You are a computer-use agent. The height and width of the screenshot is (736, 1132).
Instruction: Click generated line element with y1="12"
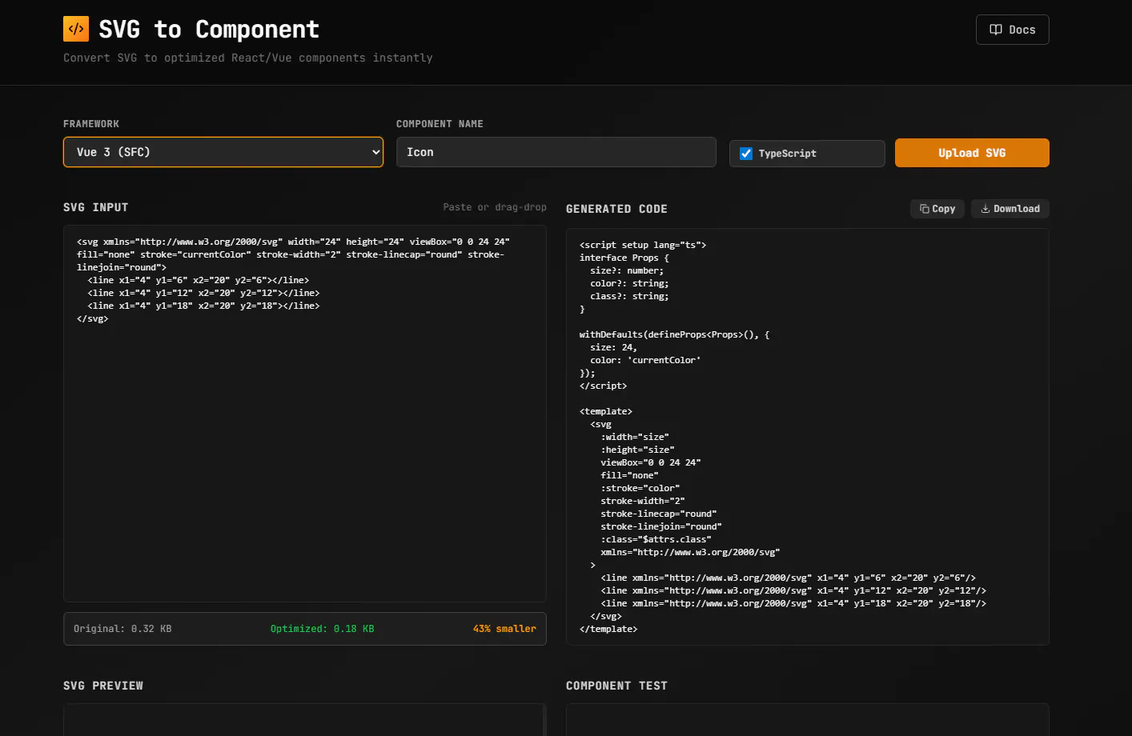tap(793, 590)
